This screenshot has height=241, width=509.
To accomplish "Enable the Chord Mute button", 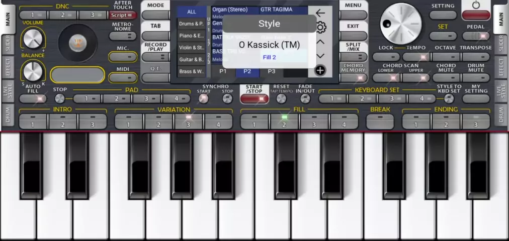I will pyautogui.click(x=446, y=78).
